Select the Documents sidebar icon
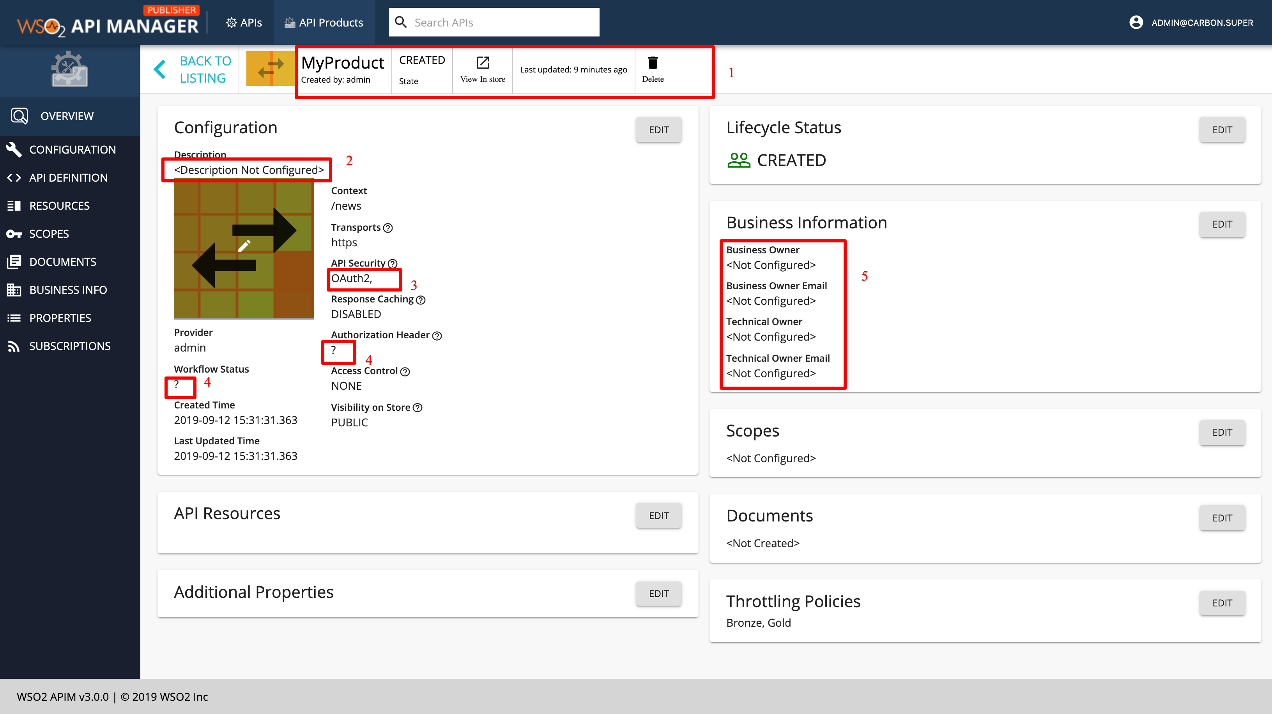 pyautogui.click(x=13, y=261)
